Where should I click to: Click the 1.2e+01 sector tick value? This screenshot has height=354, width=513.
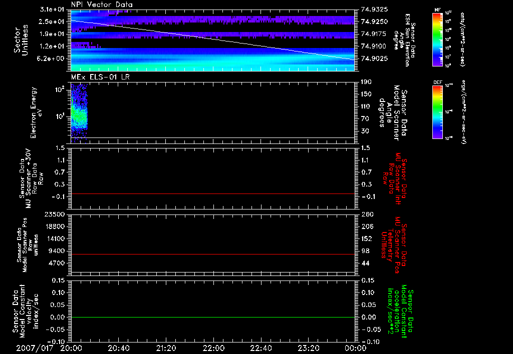52,46
